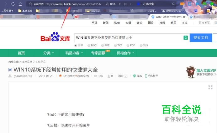Click the orange extension icon in the toolbar
Screen dimensions: 217x133
click(182, 4)
